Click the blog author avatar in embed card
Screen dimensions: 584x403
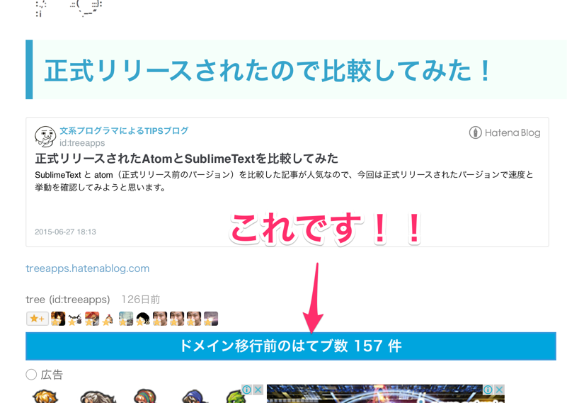coord(45,137)
